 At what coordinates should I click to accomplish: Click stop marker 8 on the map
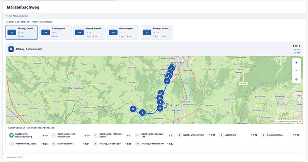point(160,108)
